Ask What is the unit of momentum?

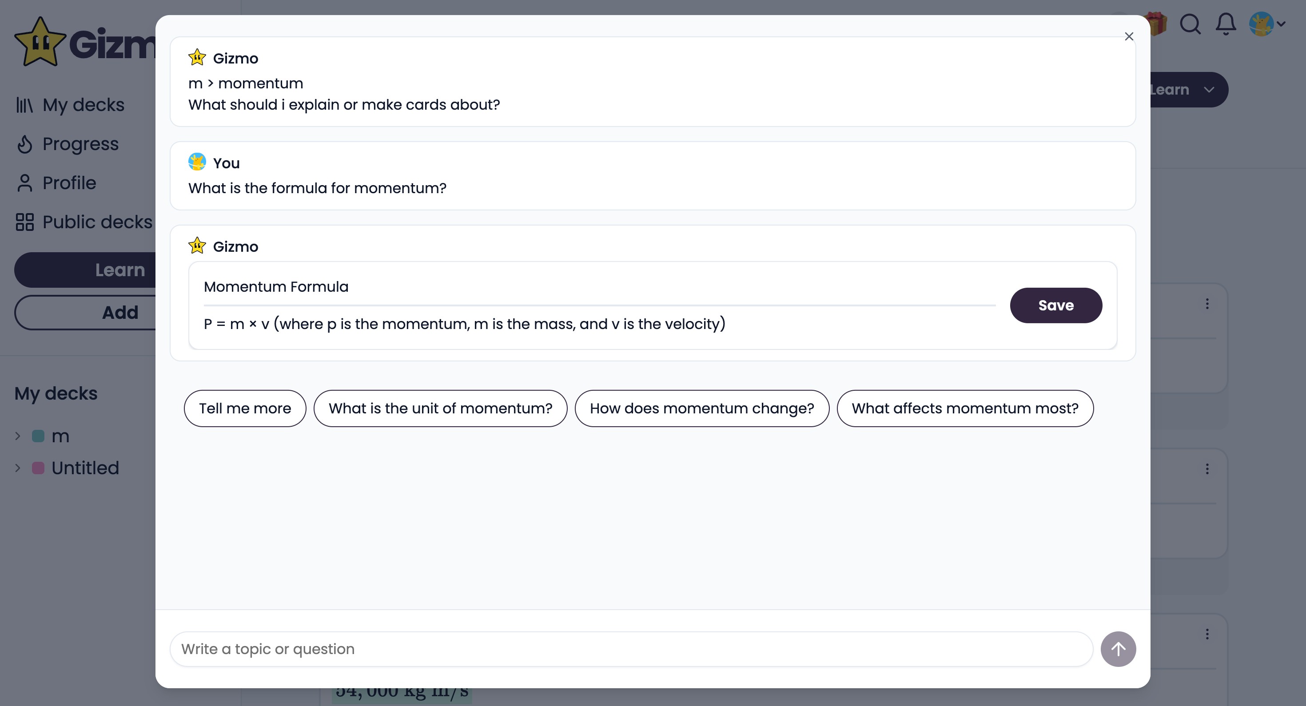pos(440,409)
